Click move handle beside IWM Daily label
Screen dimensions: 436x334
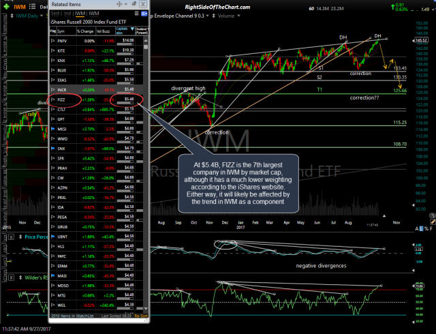(x=12, y=16)
